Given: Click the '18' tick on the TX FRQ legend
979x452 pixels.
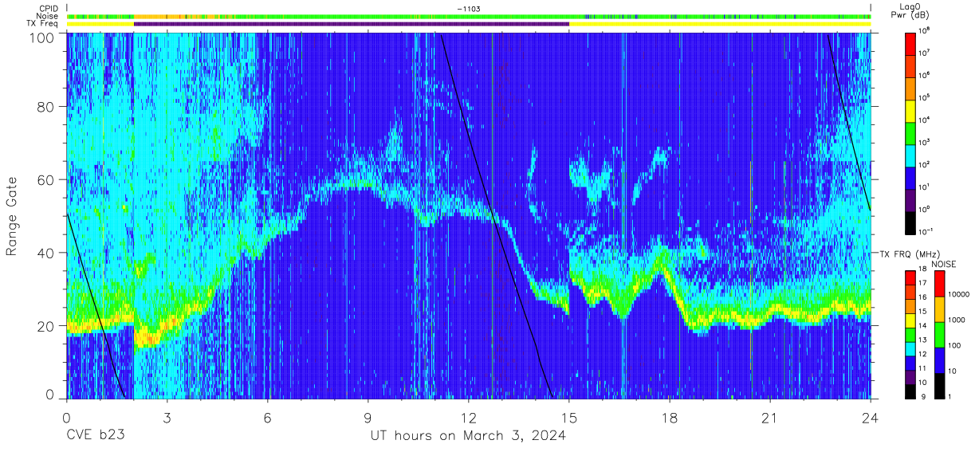Looking at the screenshot, I should [x=922, y=269].
